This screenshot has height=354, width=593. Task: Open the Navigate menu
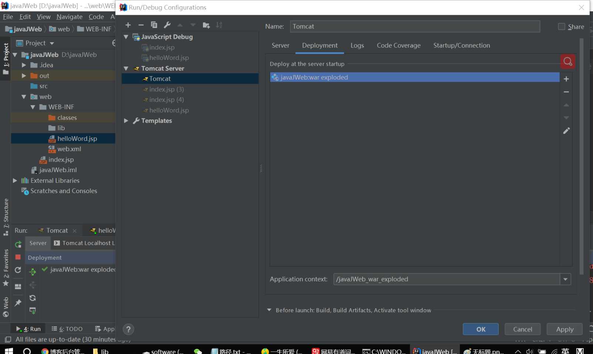click(70, 17)
